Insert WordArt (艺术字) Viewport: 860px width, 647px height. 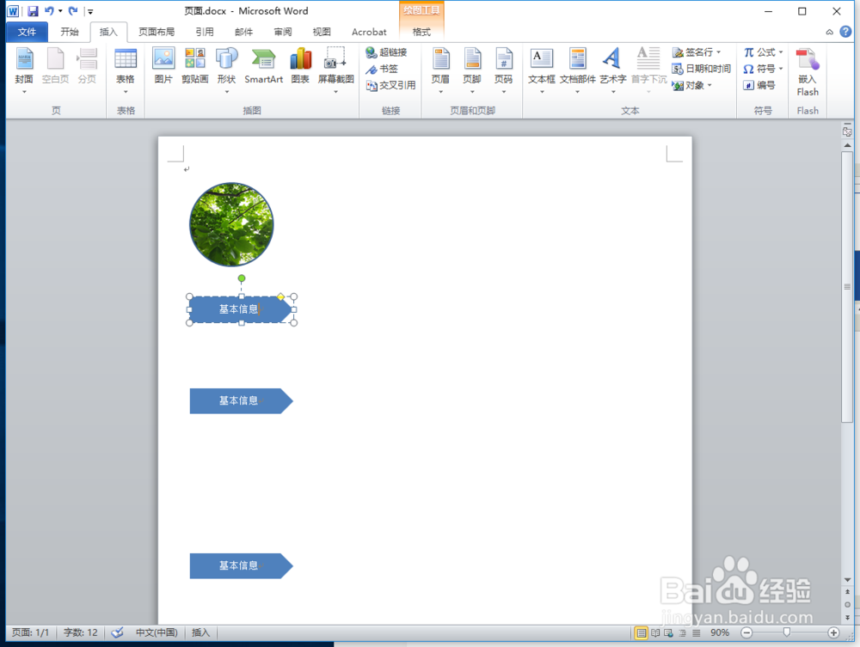click(x=612, y=71)
